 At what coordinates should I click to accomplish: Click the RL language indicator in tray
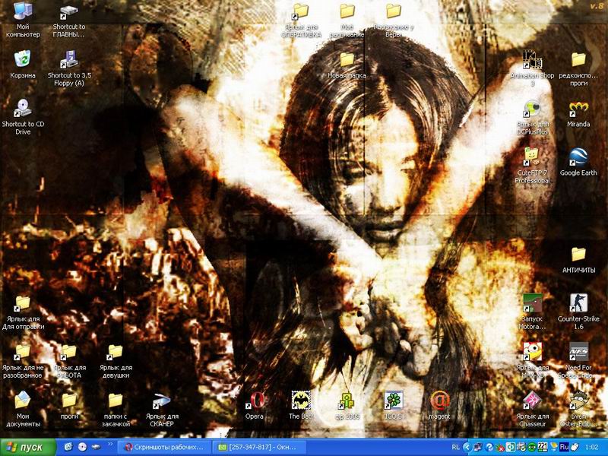pos(455,447)
